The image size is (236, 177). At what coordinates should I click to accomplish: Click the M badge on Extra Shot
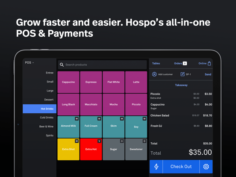[77, 141]
